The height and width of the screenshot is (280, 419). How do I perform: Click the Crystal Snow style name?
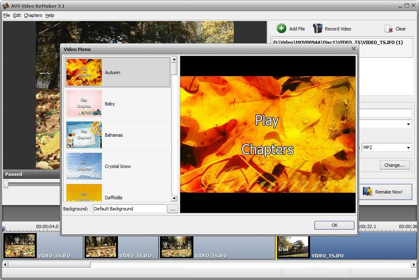point(118,166)
